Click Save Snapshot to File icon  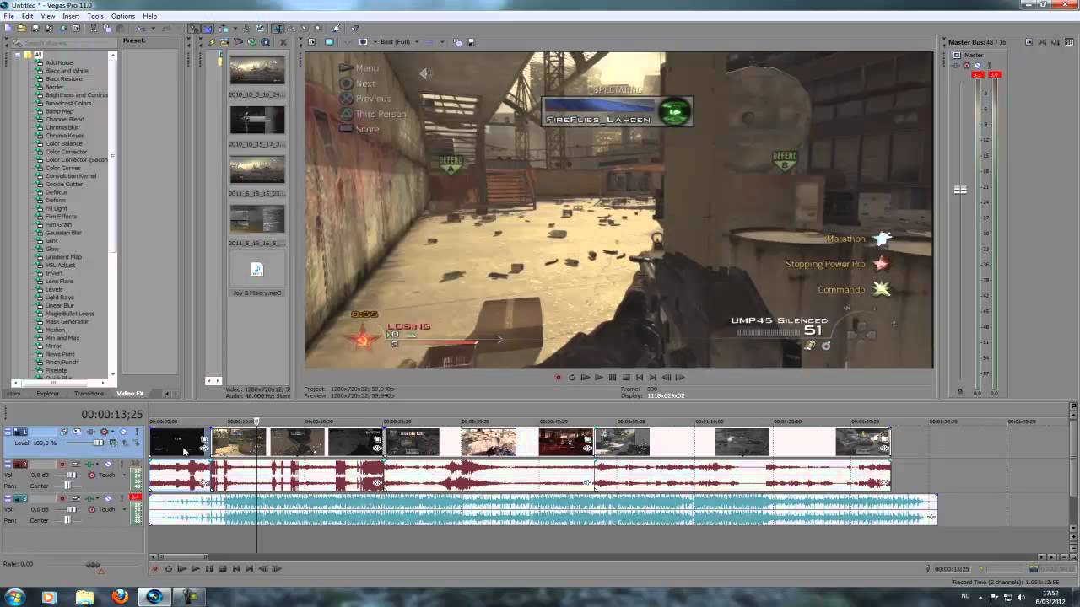point(471,42)
